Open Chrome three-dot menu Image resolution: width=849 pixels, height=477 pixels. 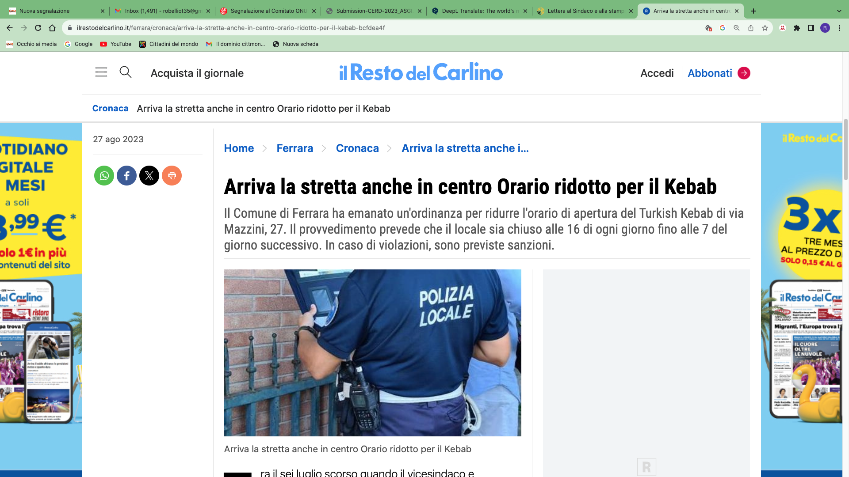tap(839, 28)
